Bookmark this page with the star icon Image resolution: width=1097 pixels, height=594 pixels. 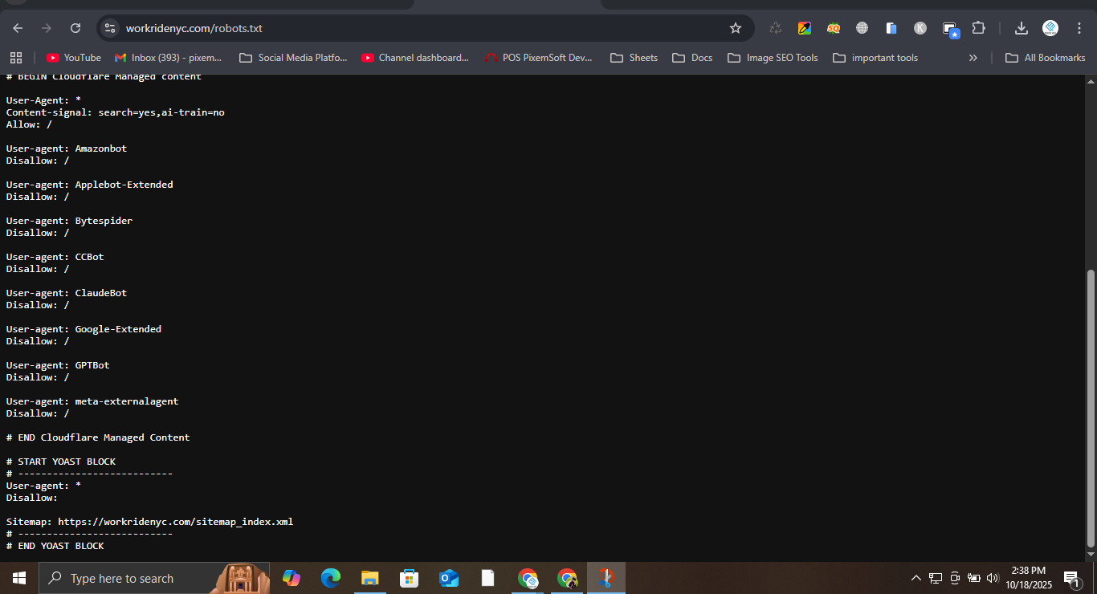click(x=735, y=28)
